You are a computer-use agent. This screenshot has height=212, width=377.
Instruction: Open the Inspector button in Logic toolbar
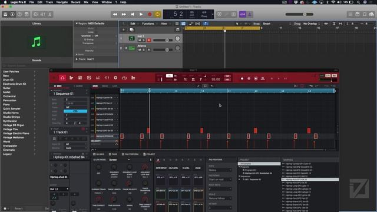pyautogui.click(x=12, y=14)
